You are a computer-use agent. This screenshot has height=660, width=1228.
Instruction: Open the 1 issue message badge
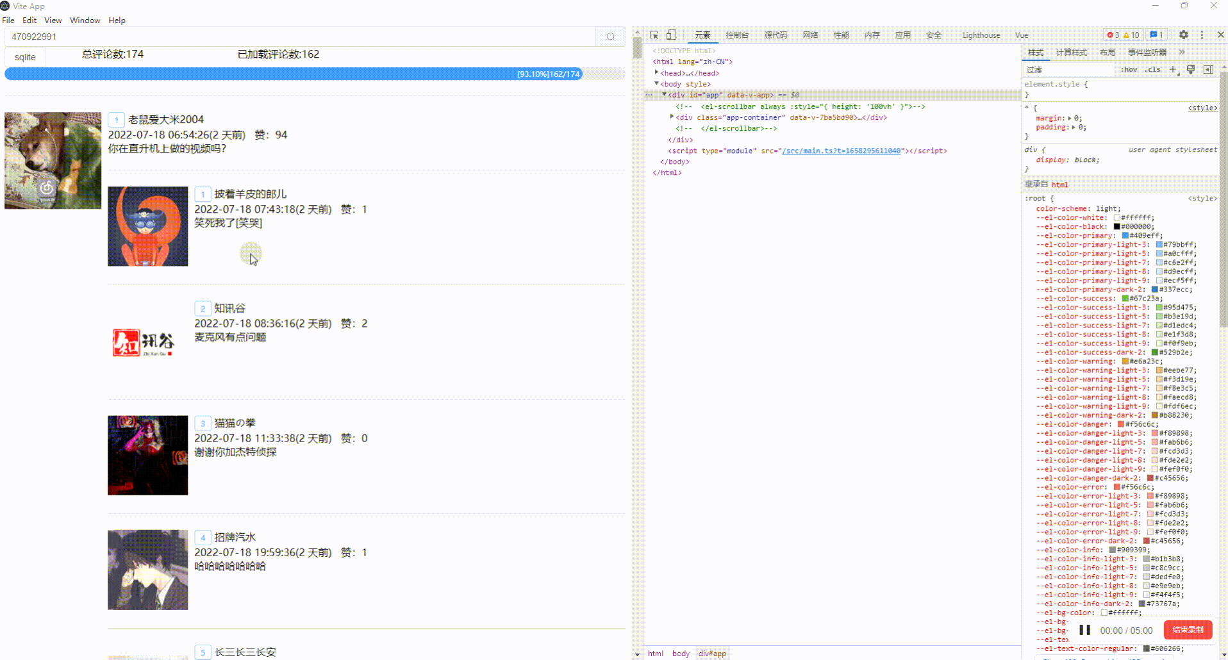[x=1156, y=35]
